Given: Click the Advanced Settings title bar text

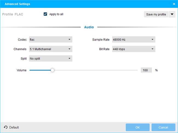Looking at the screenshot, I should pos(17,4).
